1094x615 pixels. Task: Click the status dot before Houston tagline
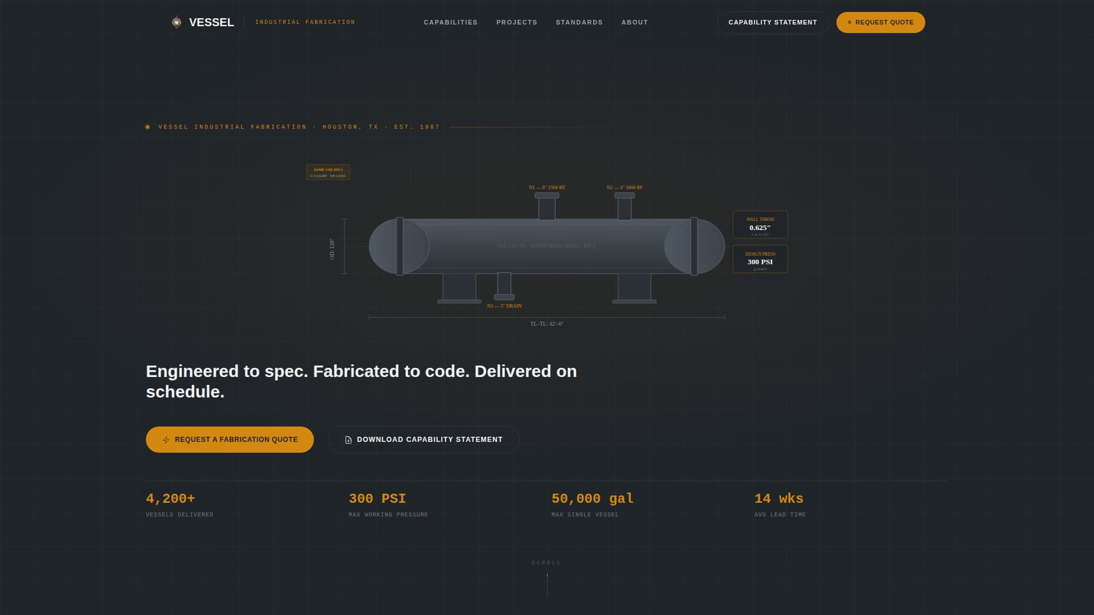[148, 126]
